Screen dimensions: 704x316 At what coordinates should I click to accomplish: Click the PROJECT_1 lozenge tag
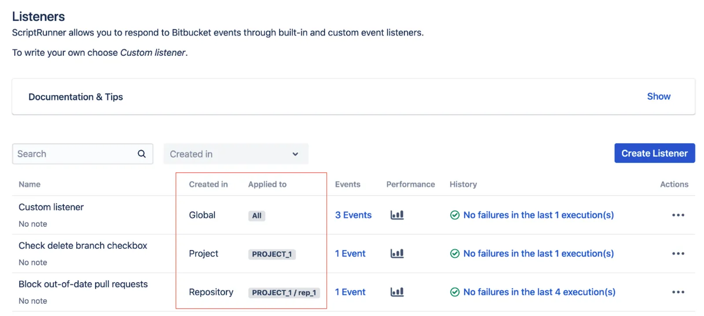[x=272, y=254]
